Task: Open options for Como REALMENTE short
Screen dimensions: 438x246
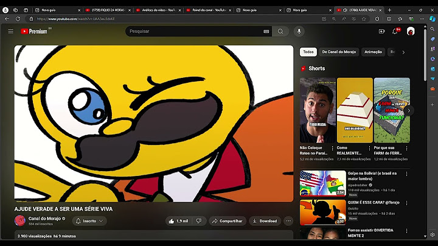Action: point(369,148)
